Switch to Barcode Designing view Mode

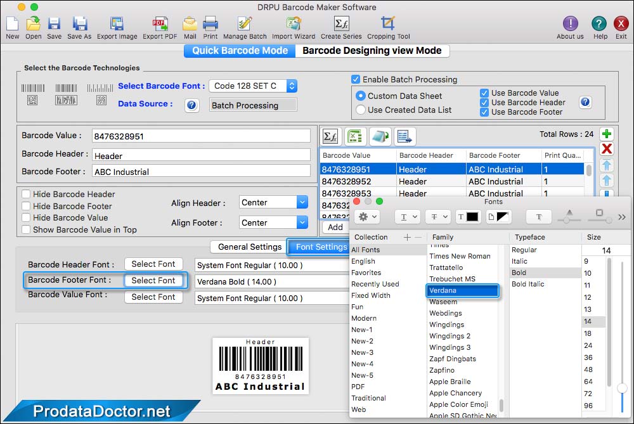pos(372,51)
